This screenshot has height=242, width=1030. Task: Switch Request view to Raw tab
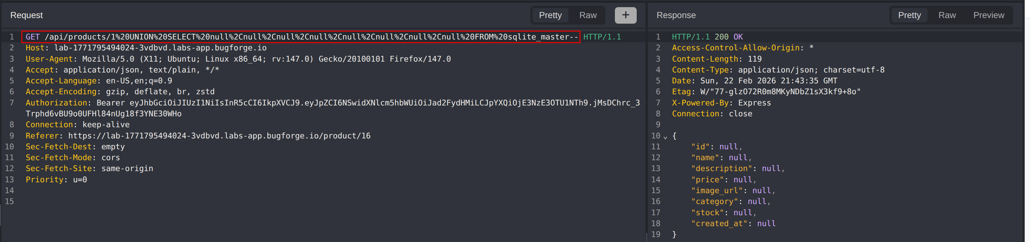pyautogui.click(x=587, y=15)
